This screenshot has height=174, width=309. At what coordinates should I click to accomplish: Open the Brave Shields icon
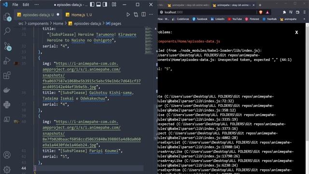pyautogui.click(x=261, y=12)
